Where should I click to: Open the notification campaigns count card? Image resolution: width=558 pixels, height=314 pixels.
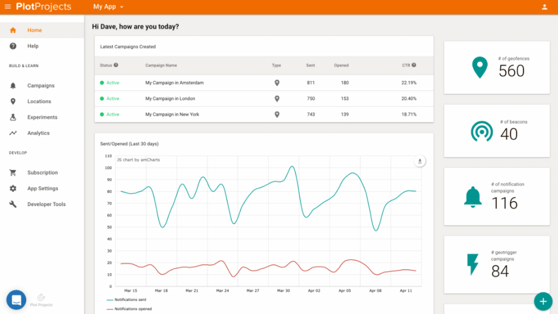coord(497,197)
